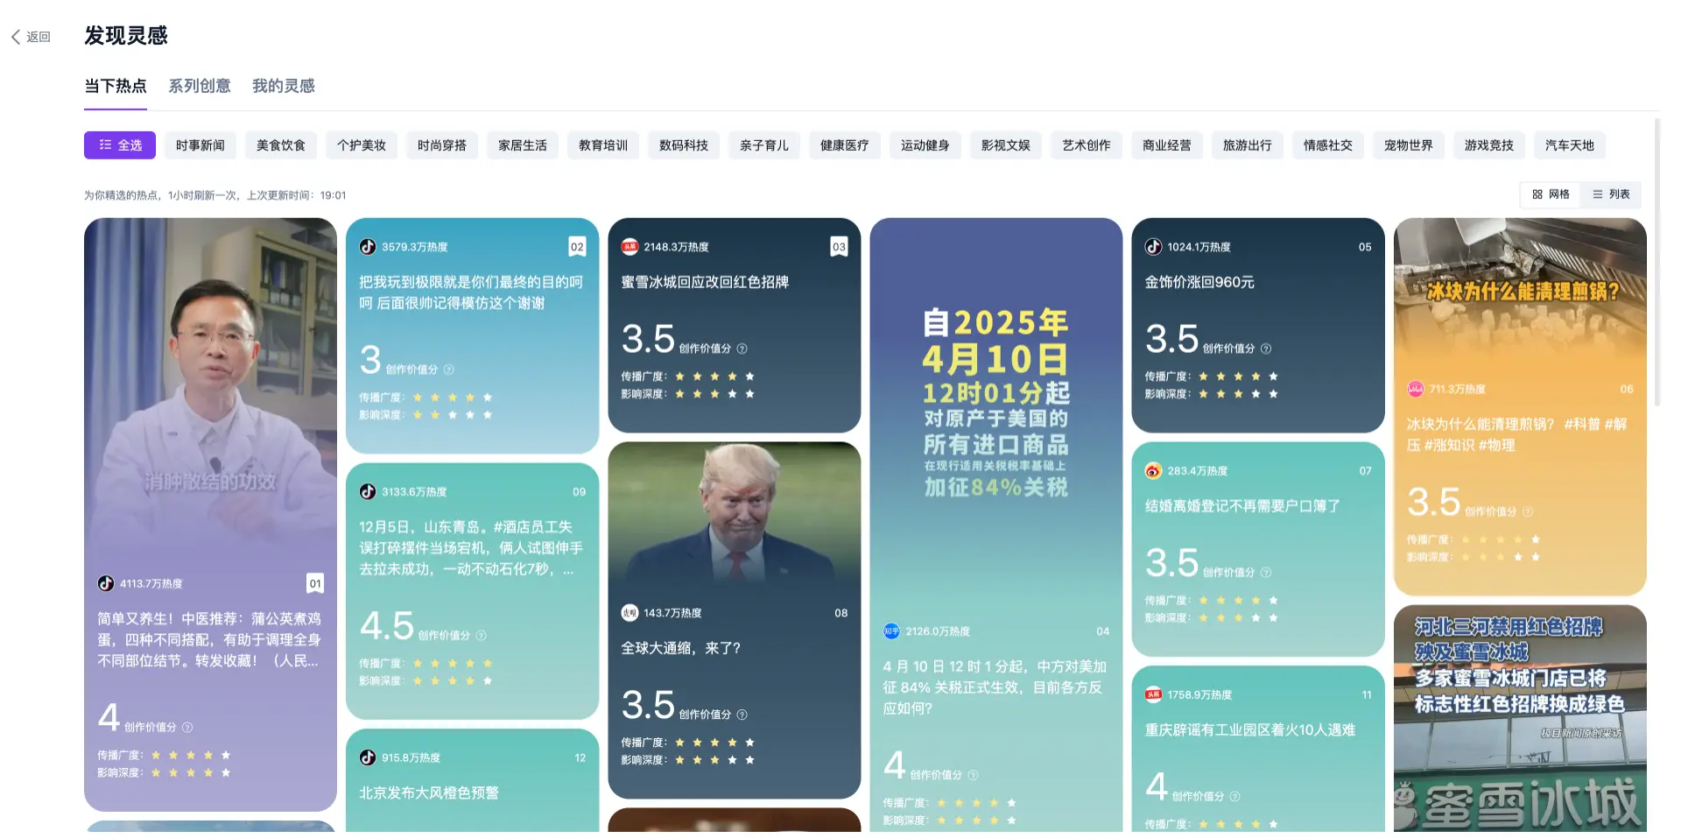Click the Toutiao icon on the 2148.3万热度 card
Screen dimensions: 1681x838
click(x=629, y=247)
